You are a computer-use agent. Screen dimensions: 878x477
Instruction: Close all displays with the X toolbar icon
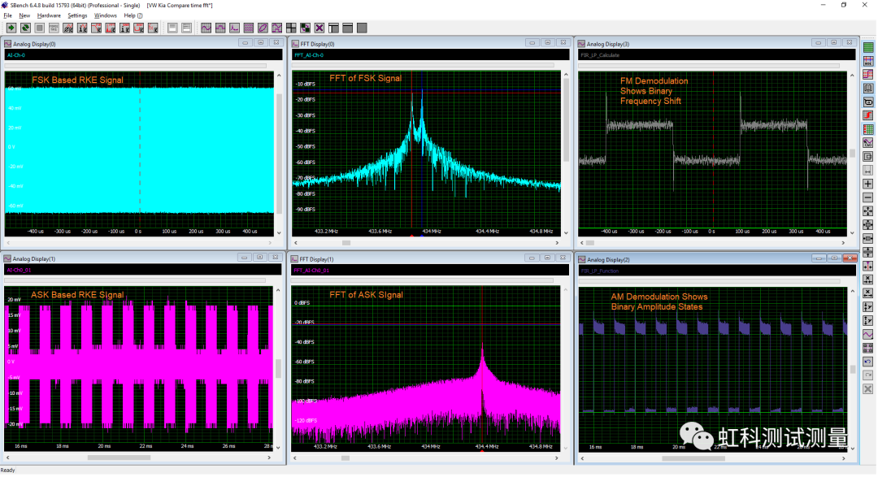tap(319, 27)
